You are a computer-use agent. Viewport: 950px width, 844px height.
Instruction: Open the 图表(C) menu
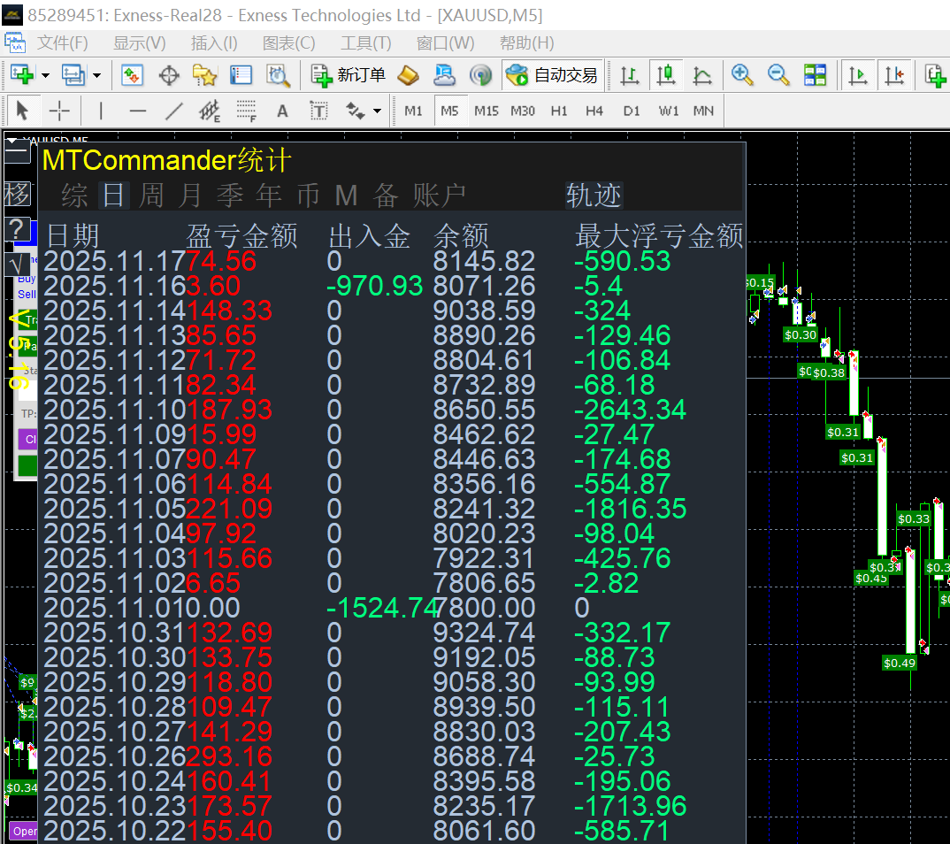pyautogui.click(x=288, y=43)
